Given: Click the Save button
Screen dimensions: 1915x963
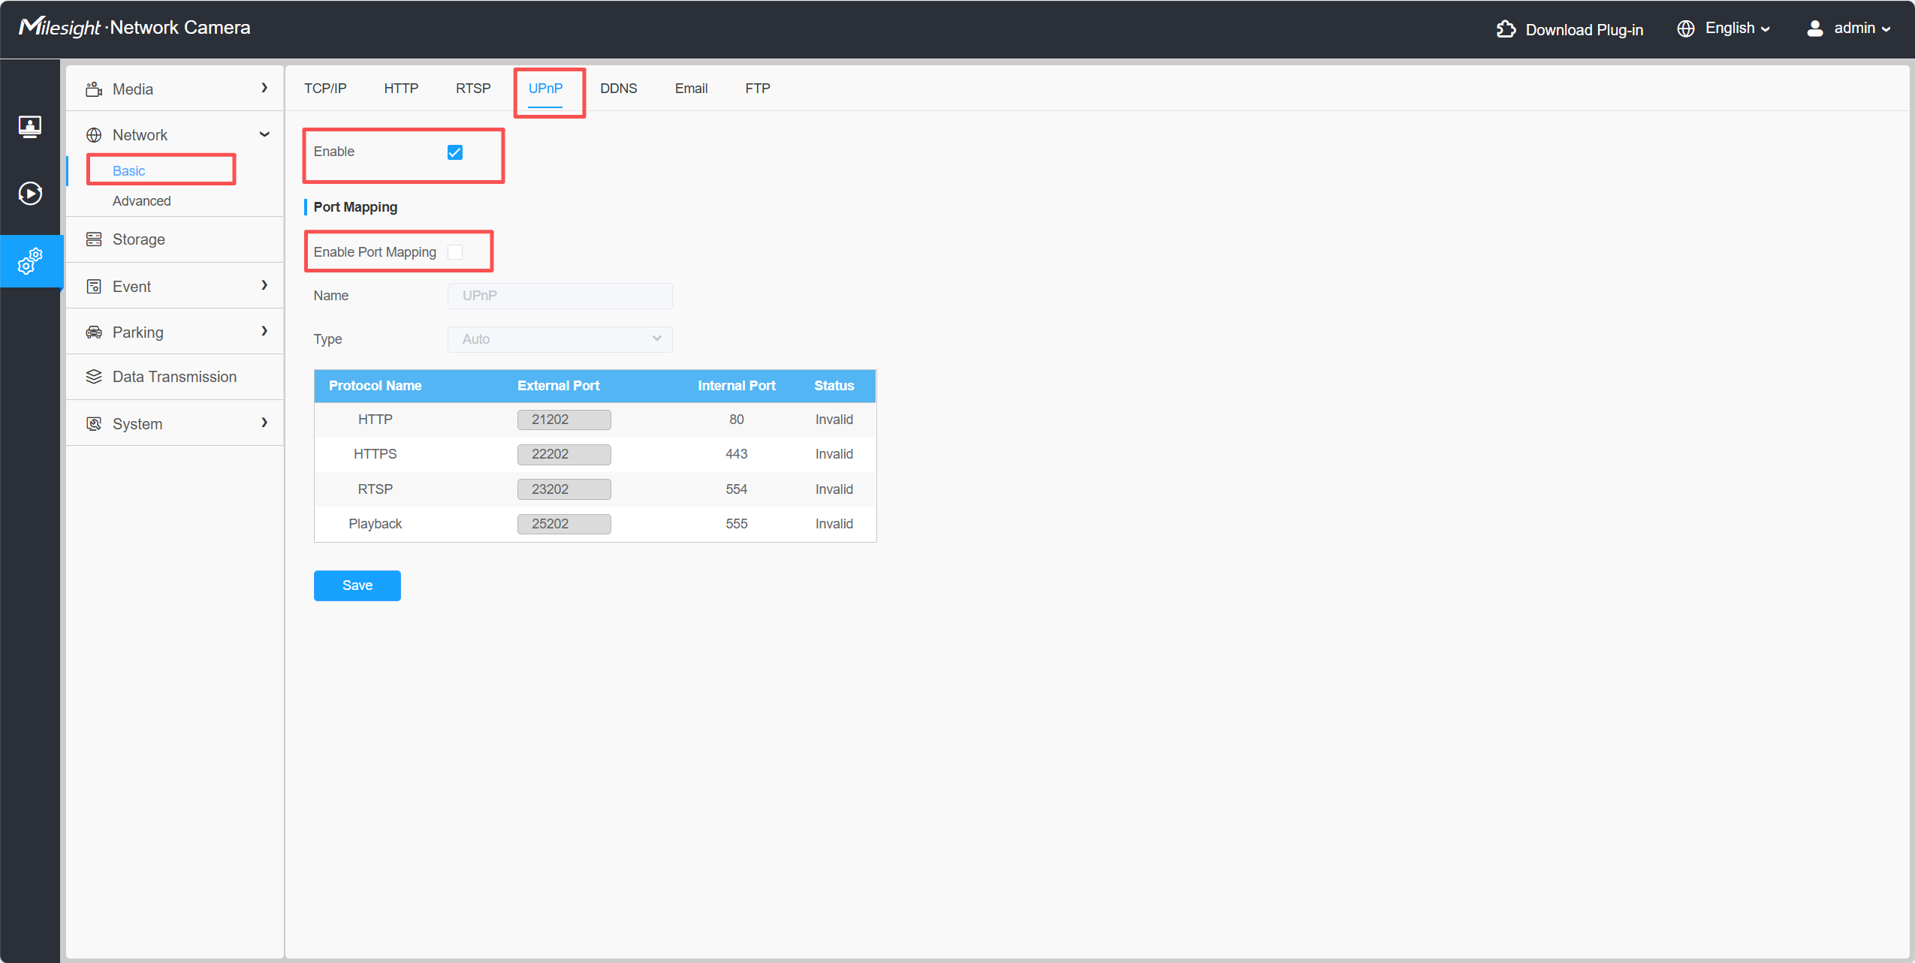Looking at the screenshot, I should coord(357,585).
